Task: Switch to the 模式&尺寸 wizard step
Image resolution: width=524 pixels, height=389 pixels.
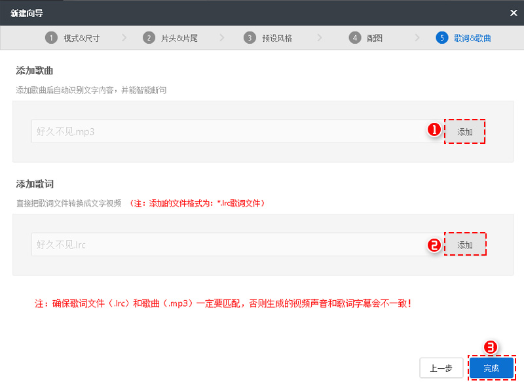Action: coord(73,38)
